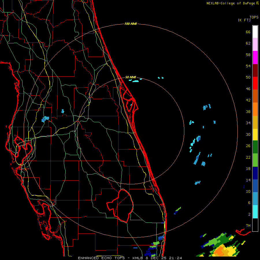Click the 38 scale label

point(248,112)
